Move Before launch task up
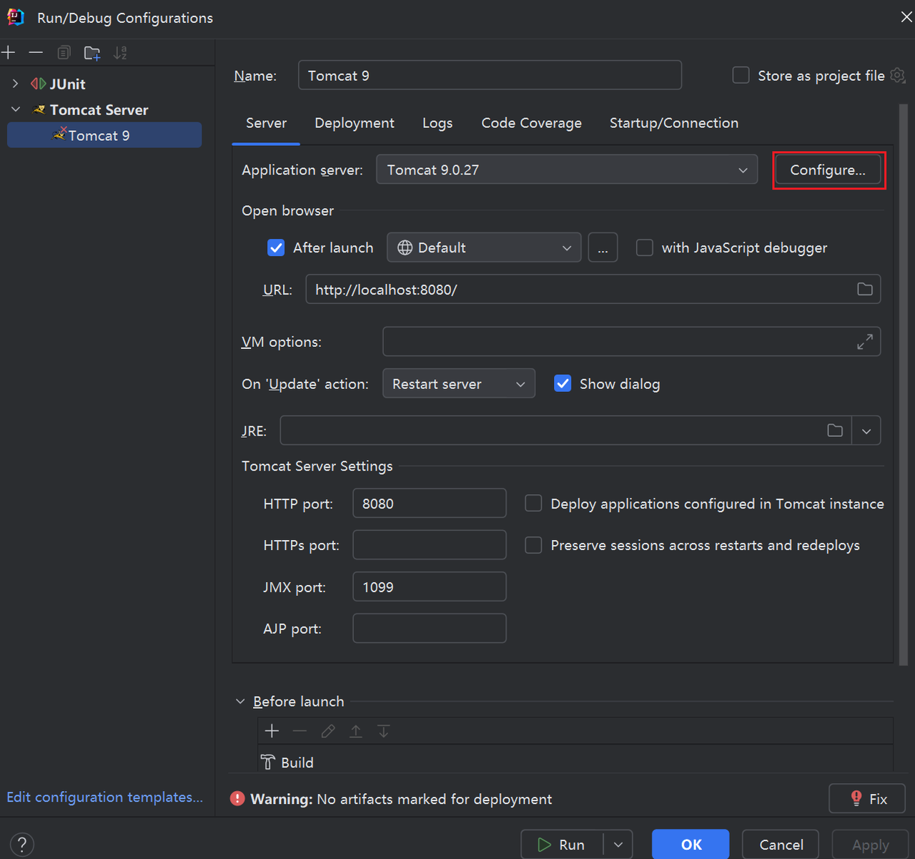This screenshot has width=915, height=859. (355, 731)
